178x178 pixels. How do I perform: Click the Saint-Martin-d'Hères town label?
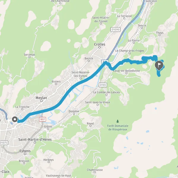click(35, 139)
